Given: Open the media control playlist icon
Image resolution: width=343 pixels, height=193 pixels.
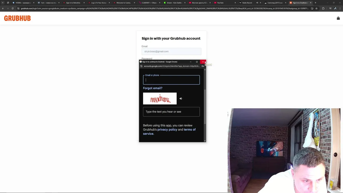Looking at the screenshot, I should (330, 8).
